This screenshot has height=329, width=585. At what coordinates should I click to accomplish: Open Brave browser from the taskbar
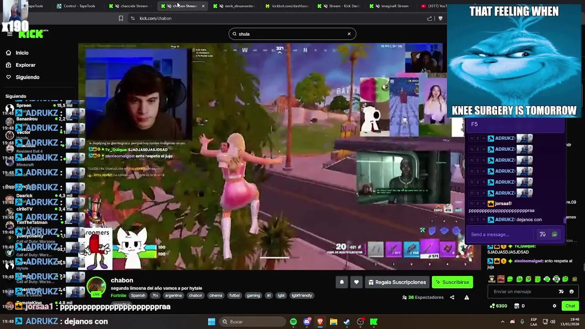[320, 322]
